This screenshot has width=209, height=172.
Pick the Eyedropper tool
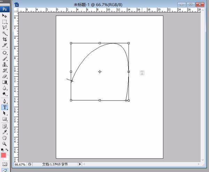(5, 132)
